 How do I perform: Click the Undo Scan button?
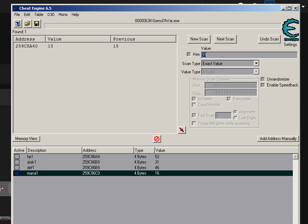pyautogui.click(x=269, y=39)
